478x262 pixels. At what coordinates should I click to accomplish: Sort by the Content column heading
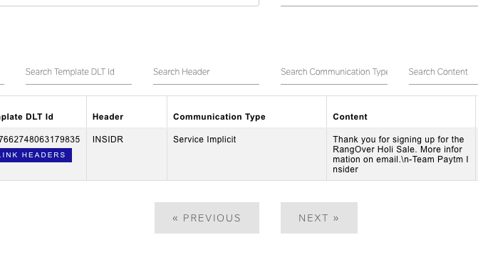click(x=350, y=117)
